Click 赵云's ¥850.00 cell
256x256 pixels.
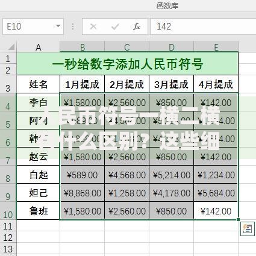pos(172,157)
